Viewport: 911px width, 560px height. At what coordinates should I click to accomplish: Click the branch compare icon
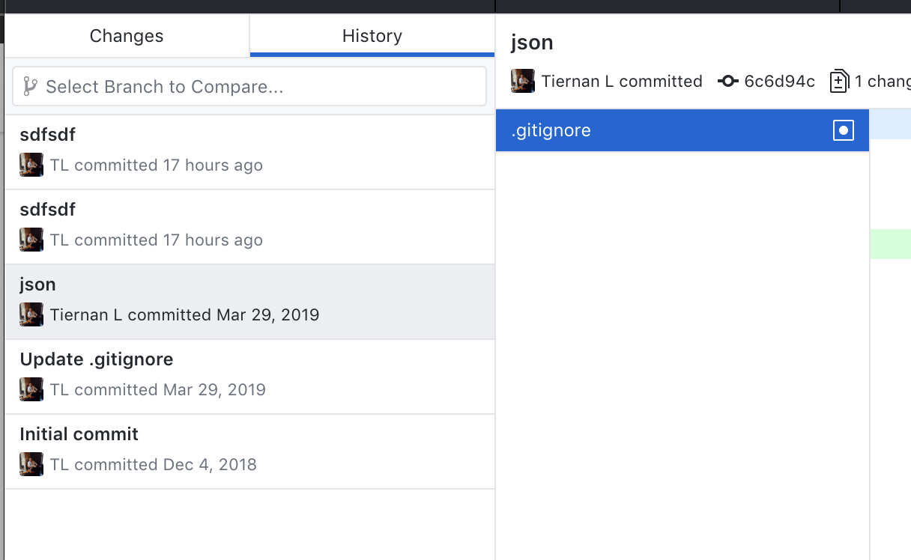click(29, 86)
